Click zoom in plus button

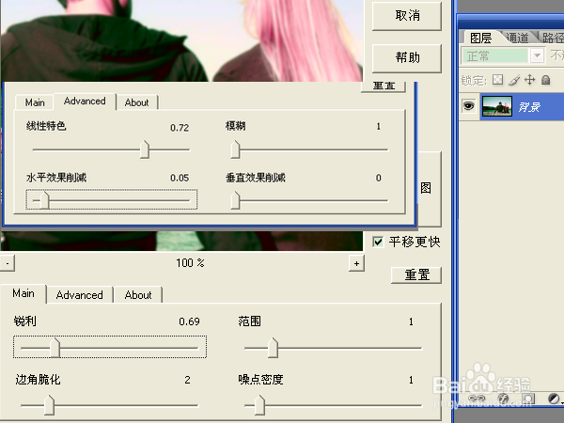pos(356,263)
